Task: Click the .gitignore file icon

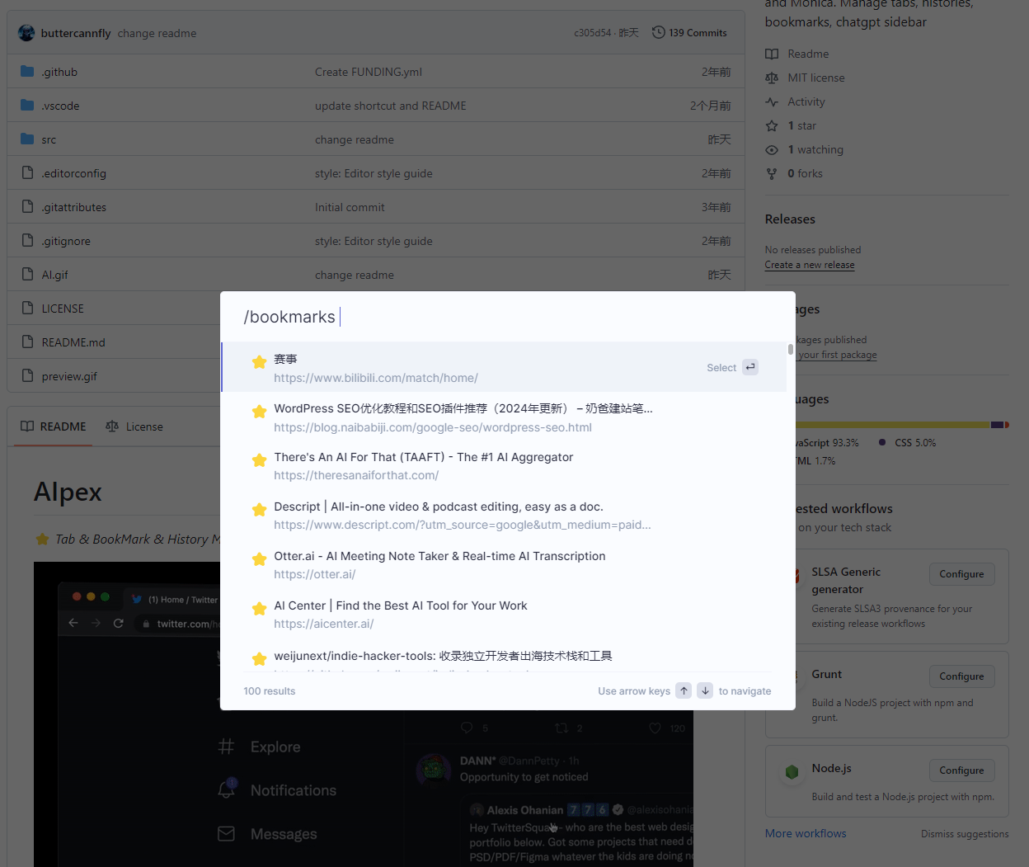Action: (x=27, y=241)
